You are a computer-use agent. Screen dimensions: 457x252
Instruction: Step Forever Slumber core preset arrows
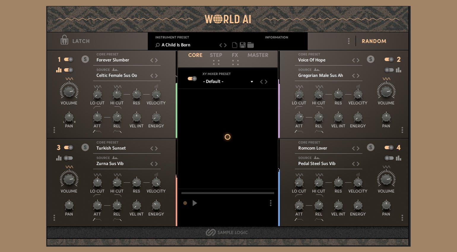154,60
